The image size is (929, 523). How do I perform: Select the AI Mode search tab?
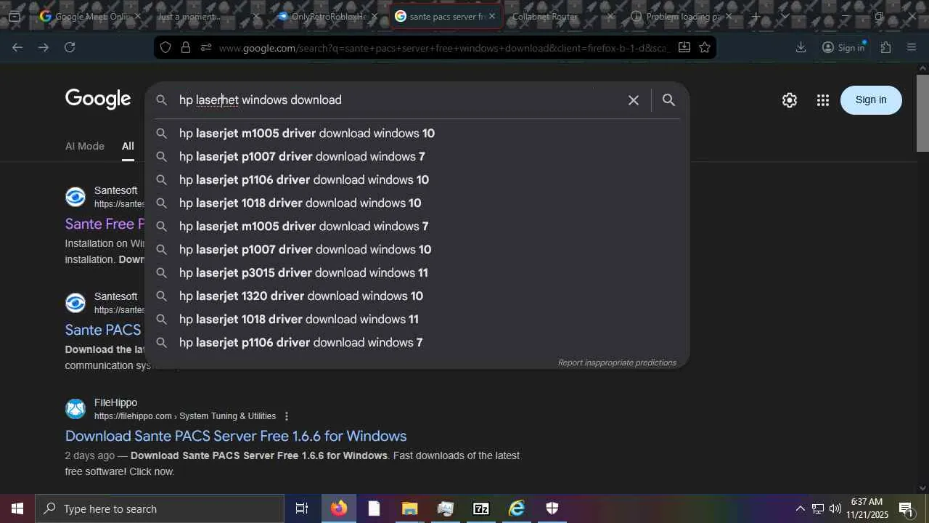pos(85,146)
